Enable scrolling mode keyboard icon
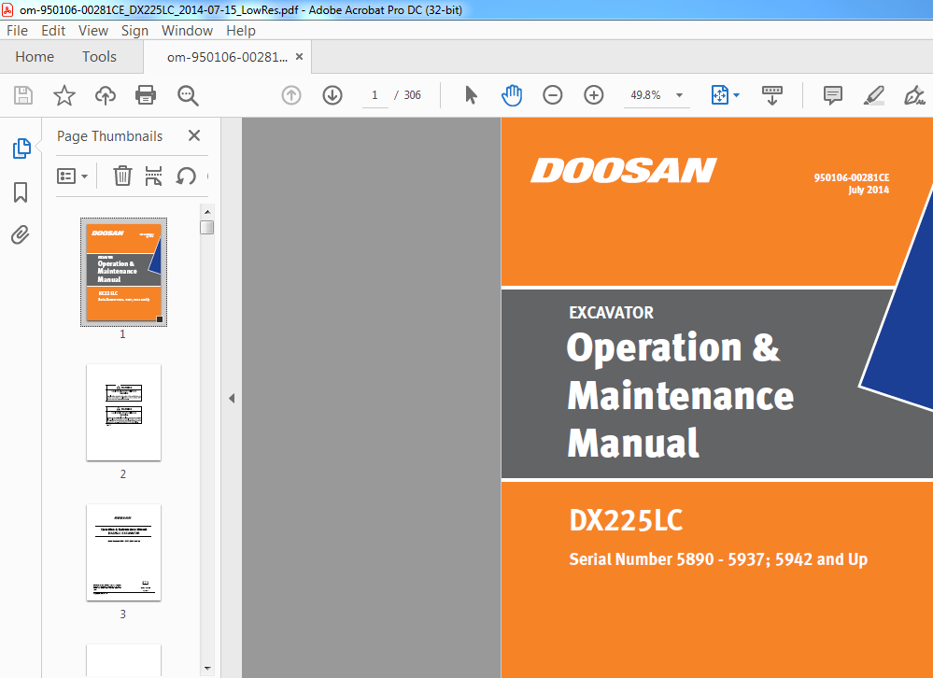This screenshot has height=678, width=933. pos(772,95)
